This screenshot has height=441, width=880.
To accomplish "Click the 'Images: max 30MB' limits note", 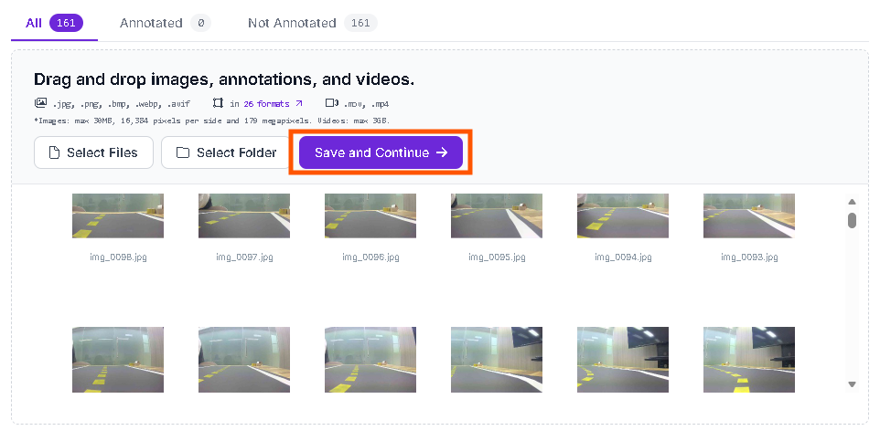I will [x=211, y=121].
